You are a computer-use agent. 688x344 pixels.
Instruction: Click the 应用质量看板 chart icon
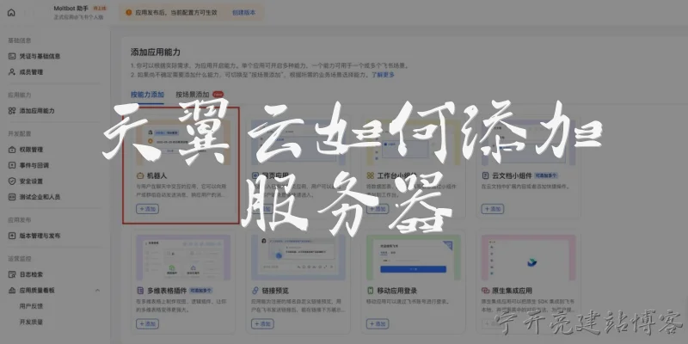[x=12, y=291]
